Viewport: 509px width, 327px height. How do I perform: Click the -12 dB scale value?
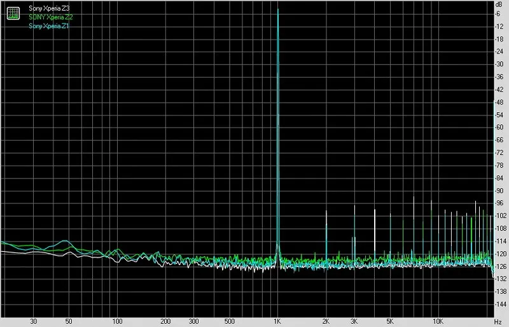point(499,26)
